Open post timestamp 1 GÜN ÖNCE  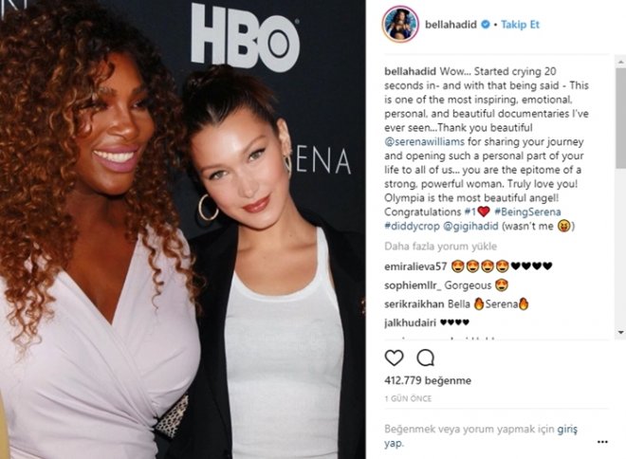point(408,398)
